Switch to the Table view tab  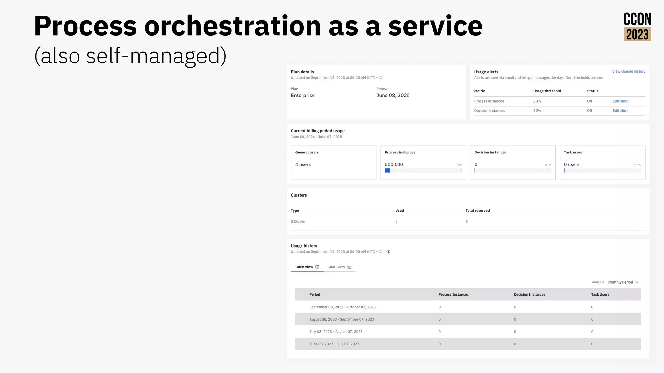point(307,267)
